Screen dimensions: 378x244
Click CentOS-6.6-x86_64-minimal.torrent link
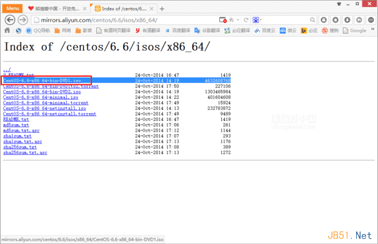[46, 103]
